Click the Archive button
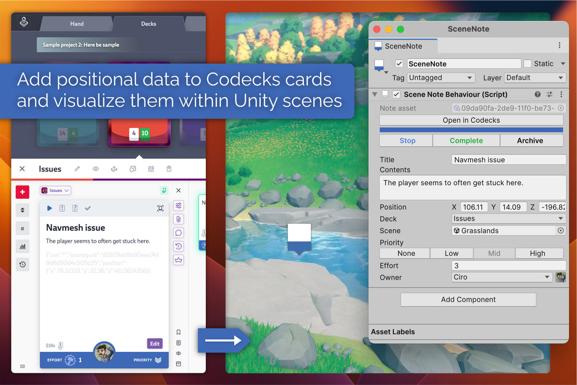This screenshot has height=385, width=577. tap(532, 141)
